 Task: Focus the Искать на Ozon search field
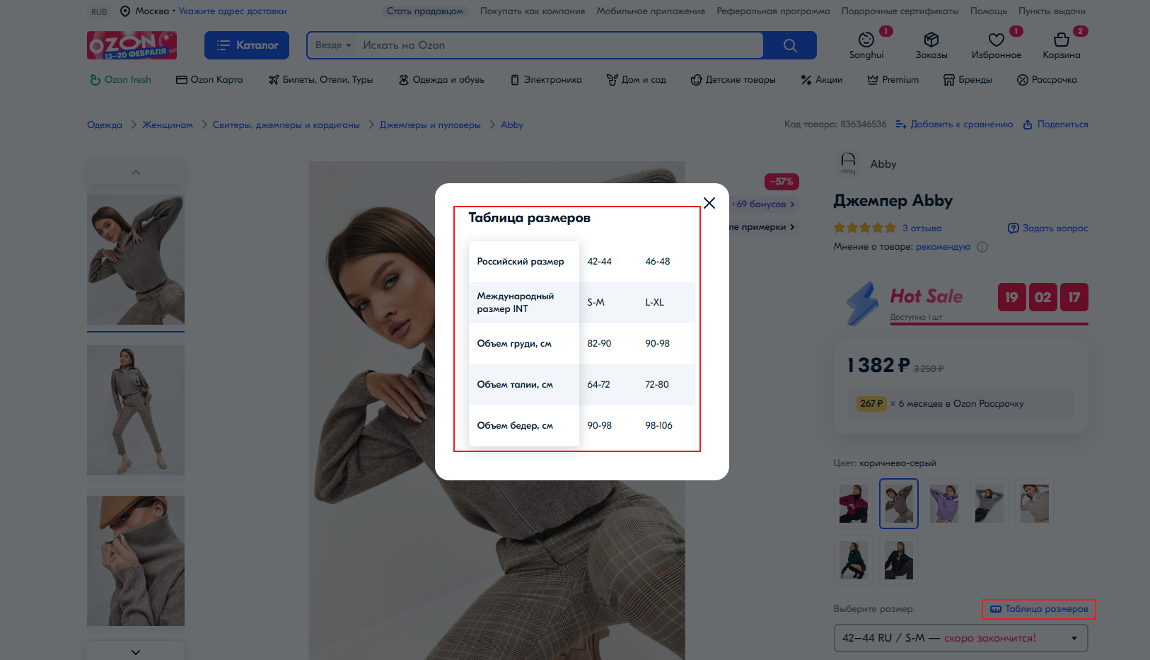[x=560, y=45]
